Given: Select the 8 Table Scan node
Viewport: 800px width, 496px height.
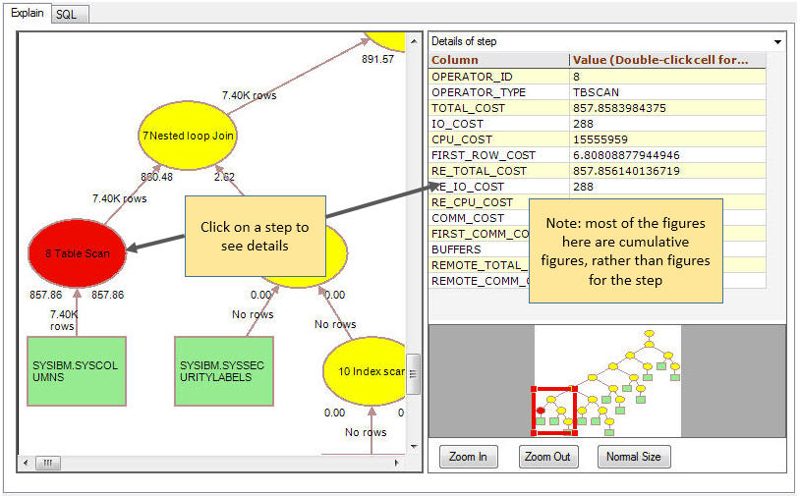Looking at the screenshot, I should pos(77,253).
